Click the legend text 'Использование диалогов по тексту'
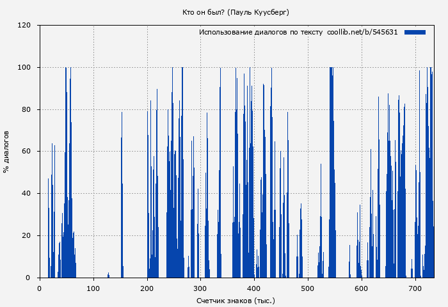The height and width of the screenshot is (307, 448). click(260, 32)
